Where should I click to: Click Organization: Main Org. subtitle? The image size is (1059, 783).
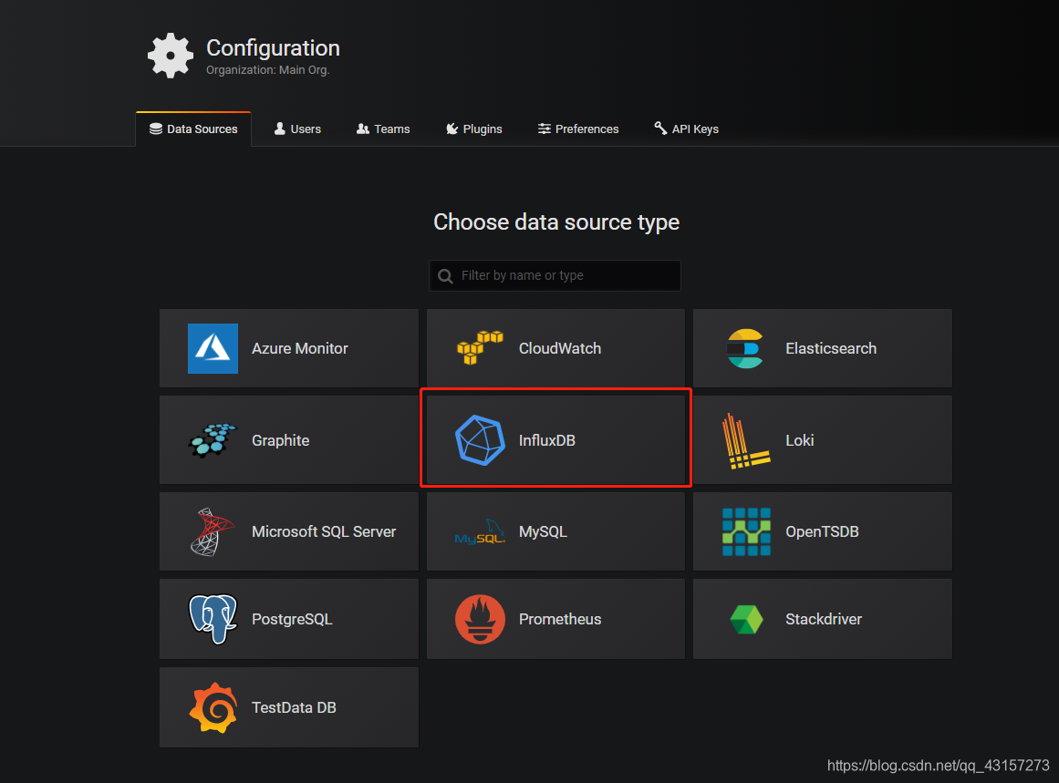(267, 70)
